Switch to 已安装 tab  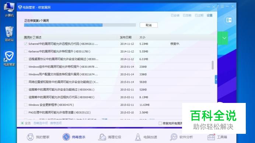pyautogui.click(x=175, y=15)
